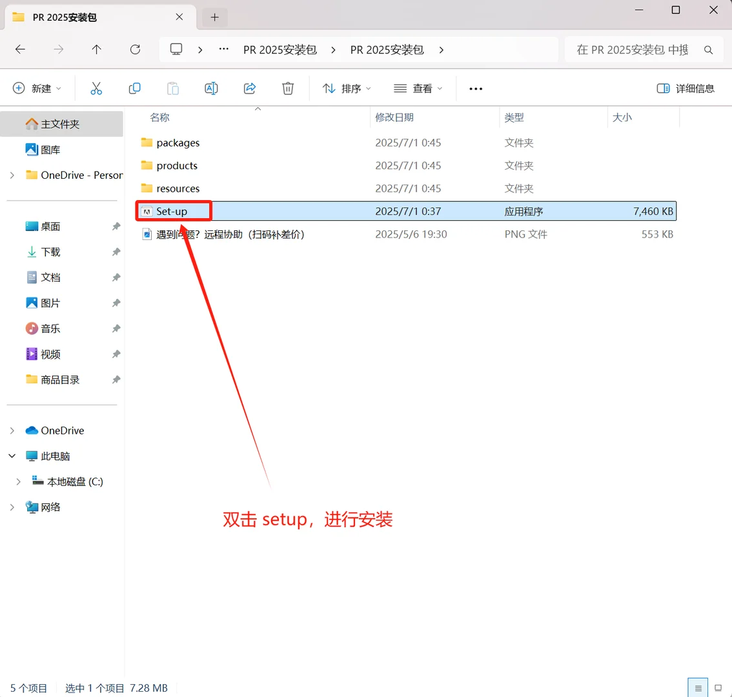This screenshot has height=697, width=732.
Task: Rename the selected Set-up file
Action: [x=210, y=88]
